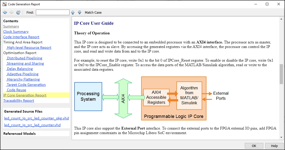Open the Delay Balancing section

coord(19,68)
